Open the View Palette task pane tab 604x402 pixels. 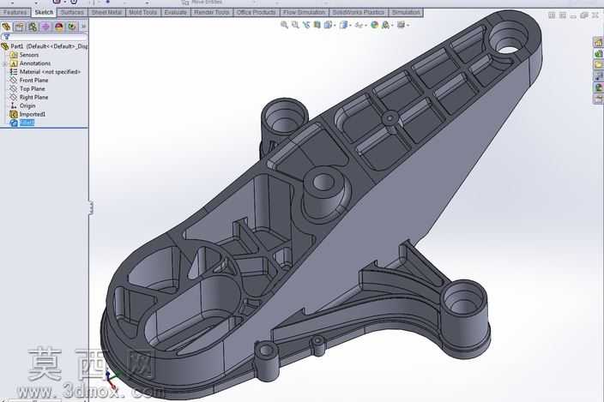tap(598, 77)
